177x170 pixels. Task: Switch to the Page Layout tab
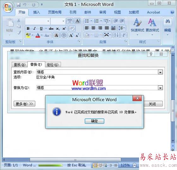pos(55,12)
